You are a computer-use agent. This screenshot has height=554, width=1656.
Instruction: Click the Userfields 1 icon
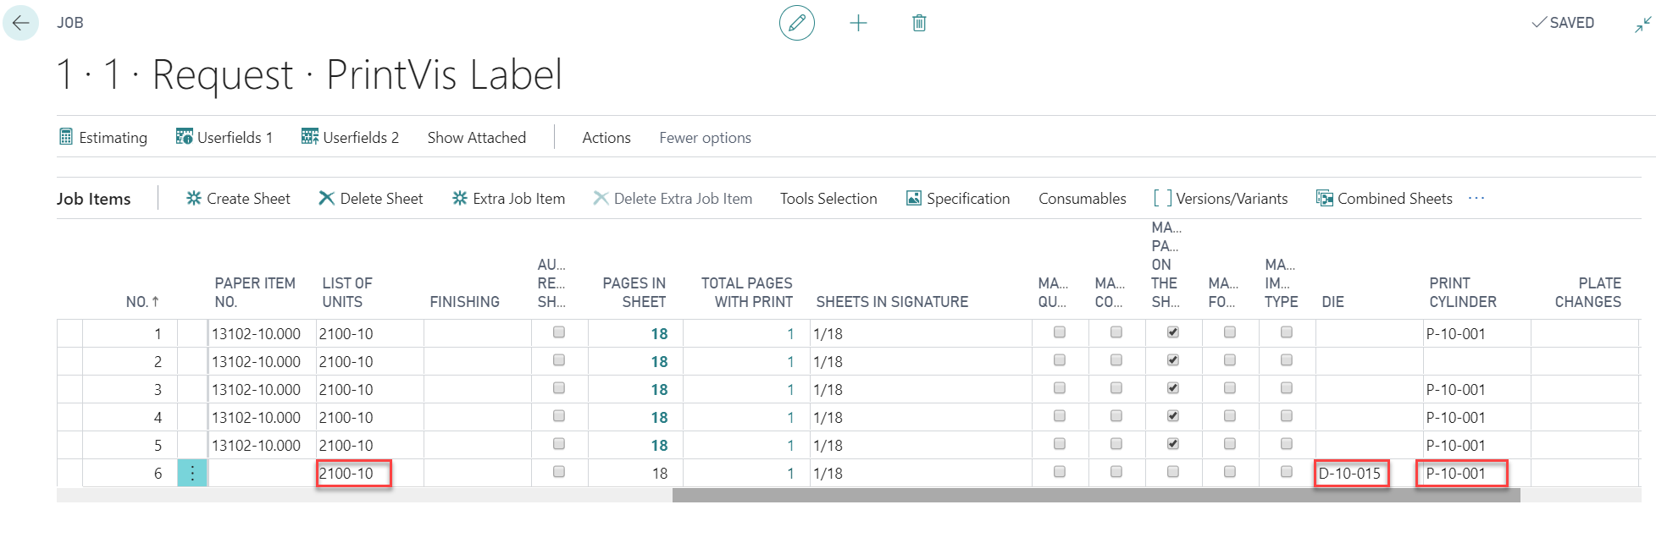coord(184,137)
